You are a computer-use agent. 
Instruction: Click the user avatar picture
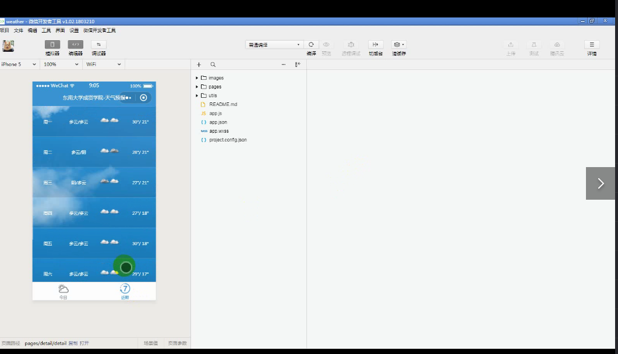[x=8, y=46]
